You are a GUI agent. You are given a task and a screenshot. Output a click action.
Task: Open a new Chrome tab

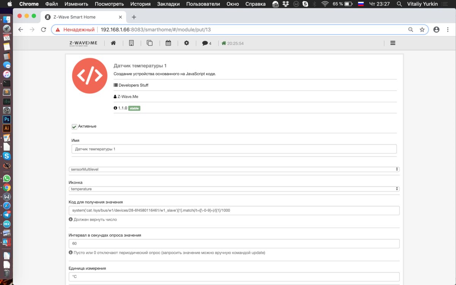click(x=134, y=17)
